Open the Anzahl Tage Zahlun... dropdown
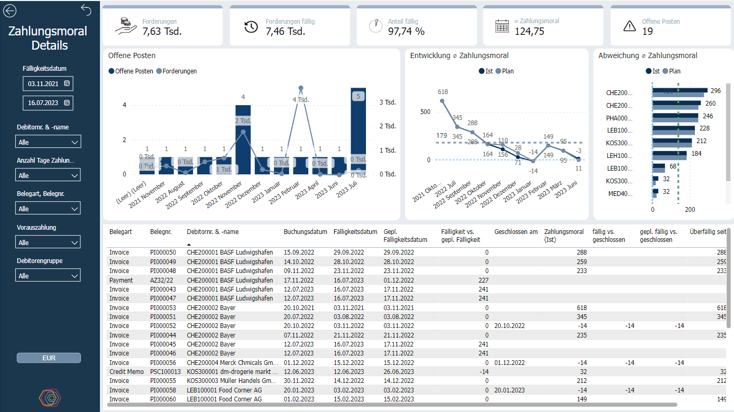Screen dimensions: 734x412 pos(48,175)
